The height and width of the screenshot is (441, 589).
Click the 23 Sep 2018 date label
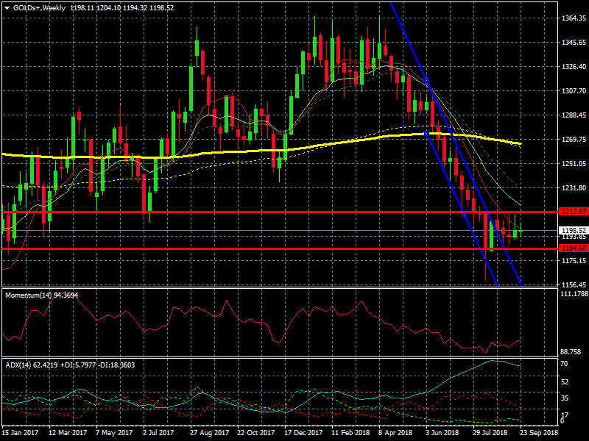(x=538, y=433)
